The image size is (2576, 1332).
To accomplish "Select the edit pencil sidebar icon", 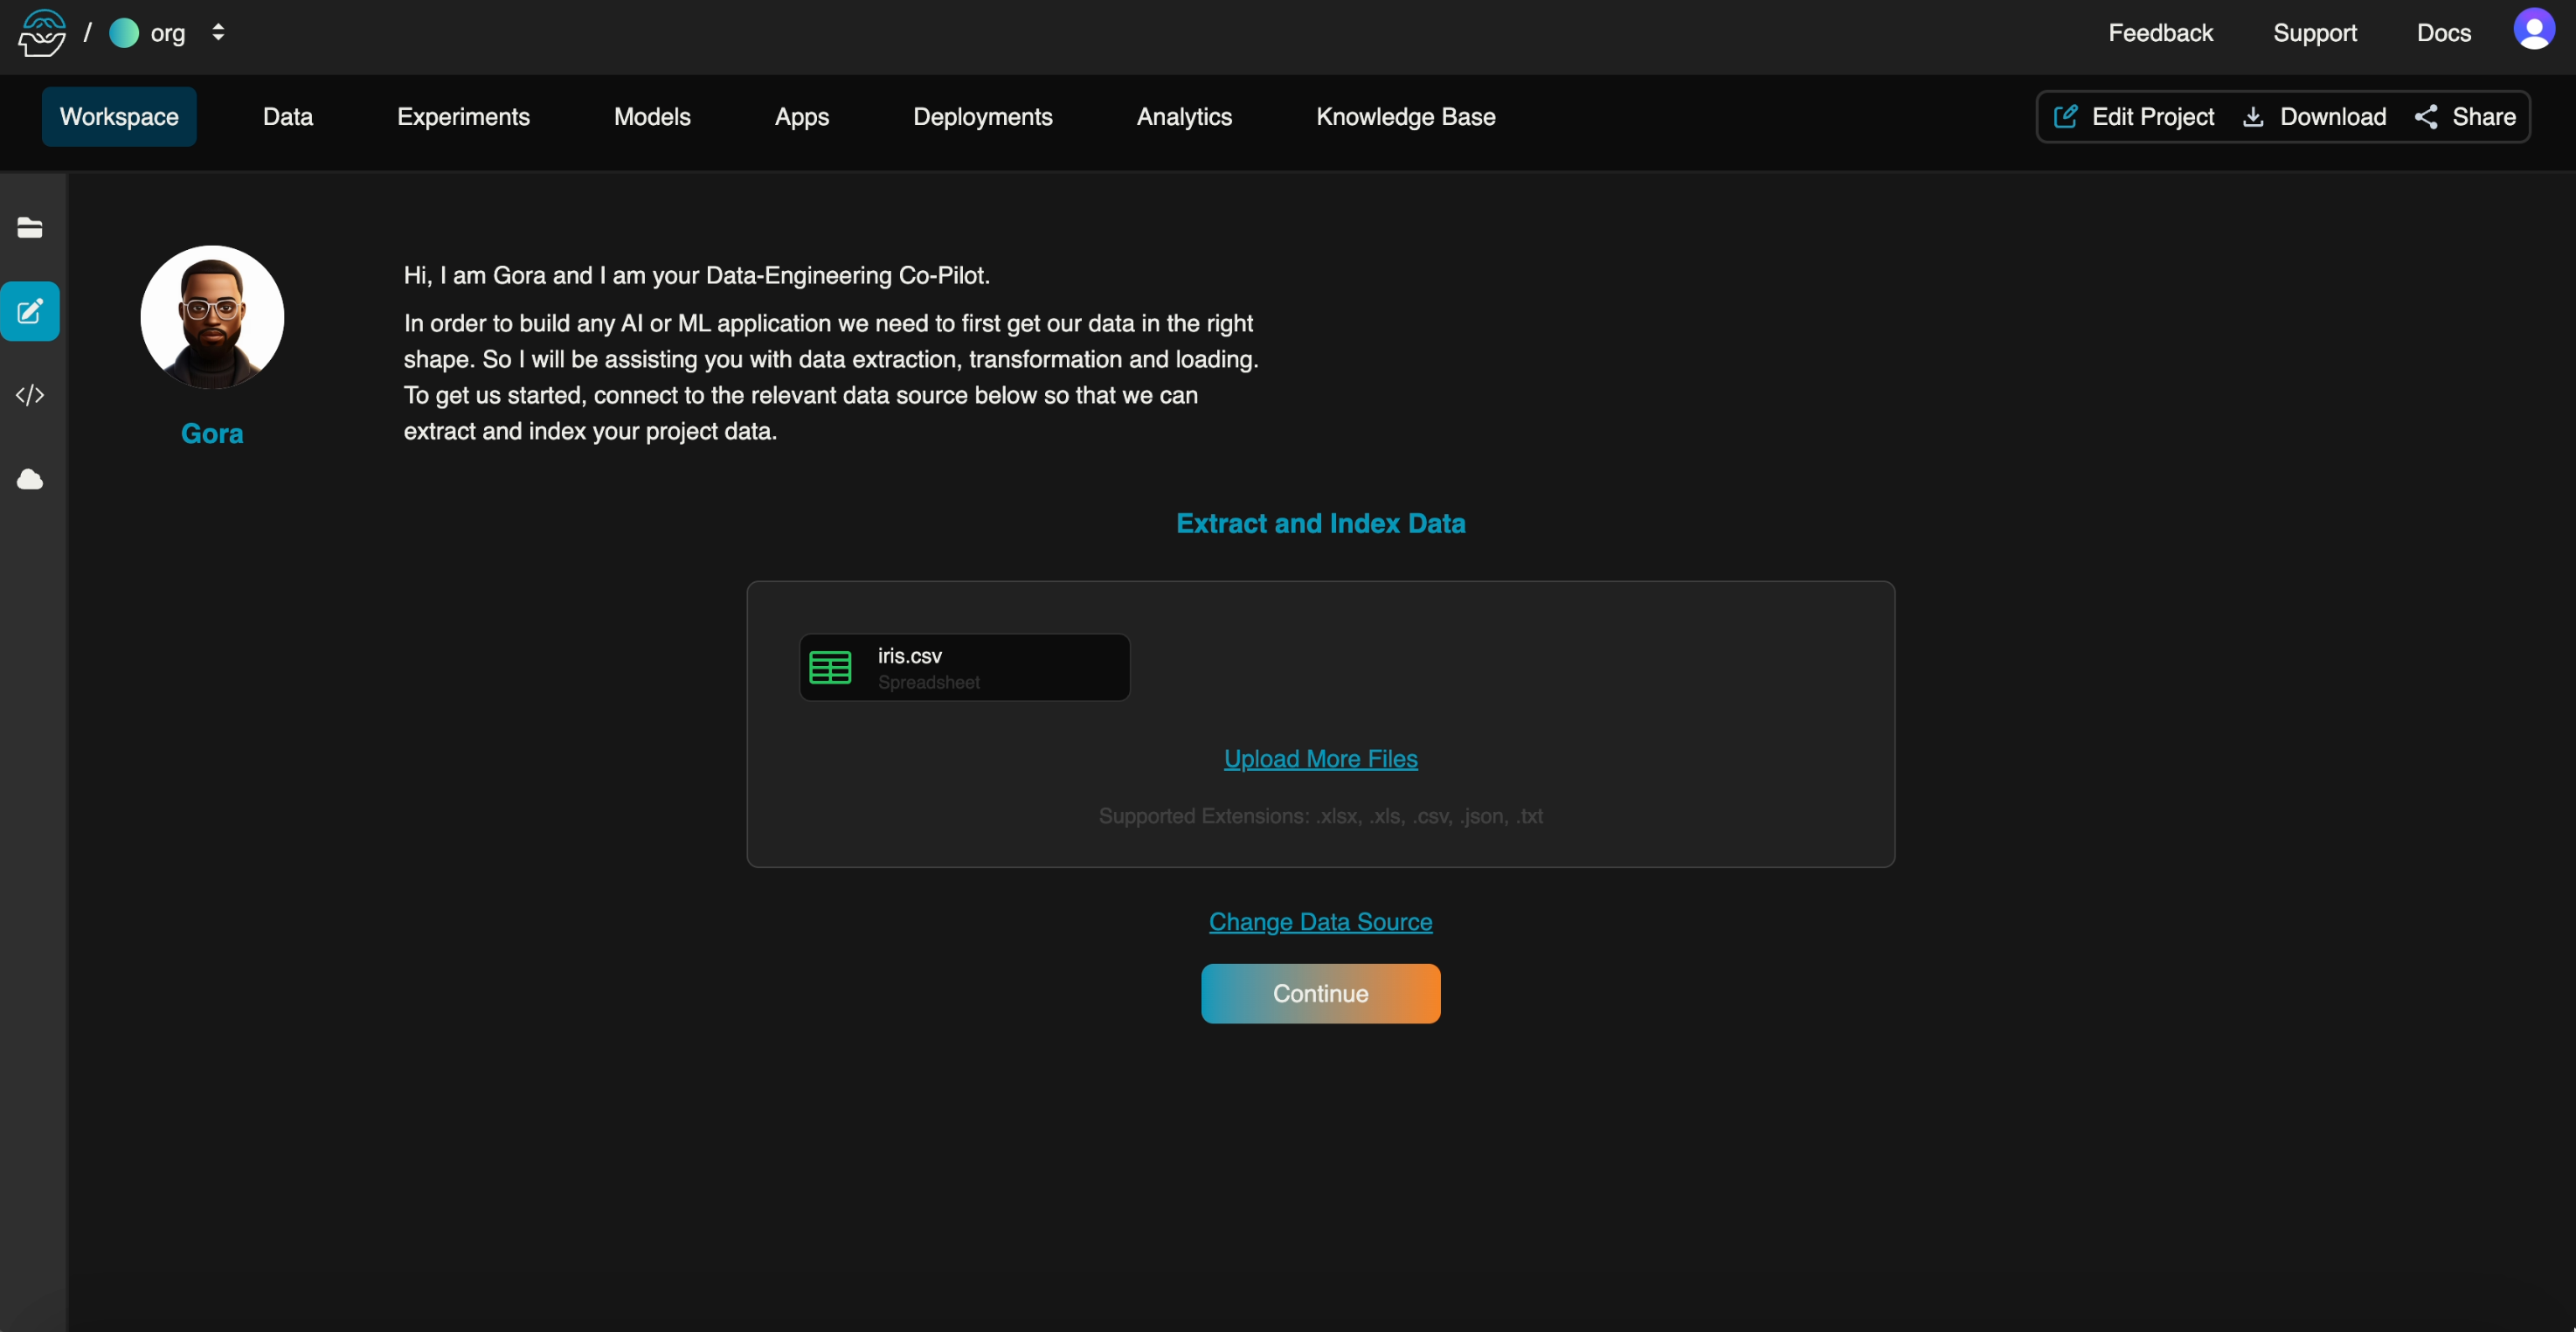I will 30,311.
